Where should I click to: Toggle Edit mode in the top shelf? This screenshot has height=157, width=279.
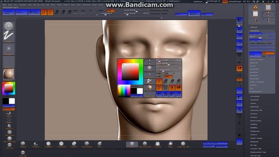(x=44, y=12)
